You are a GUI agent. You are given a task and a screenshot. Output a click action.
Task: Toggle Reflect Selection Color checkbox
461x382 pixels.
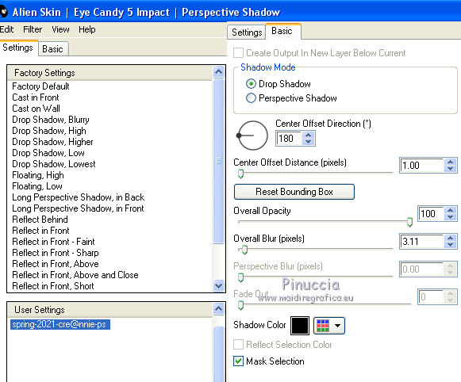pos(238,345)
